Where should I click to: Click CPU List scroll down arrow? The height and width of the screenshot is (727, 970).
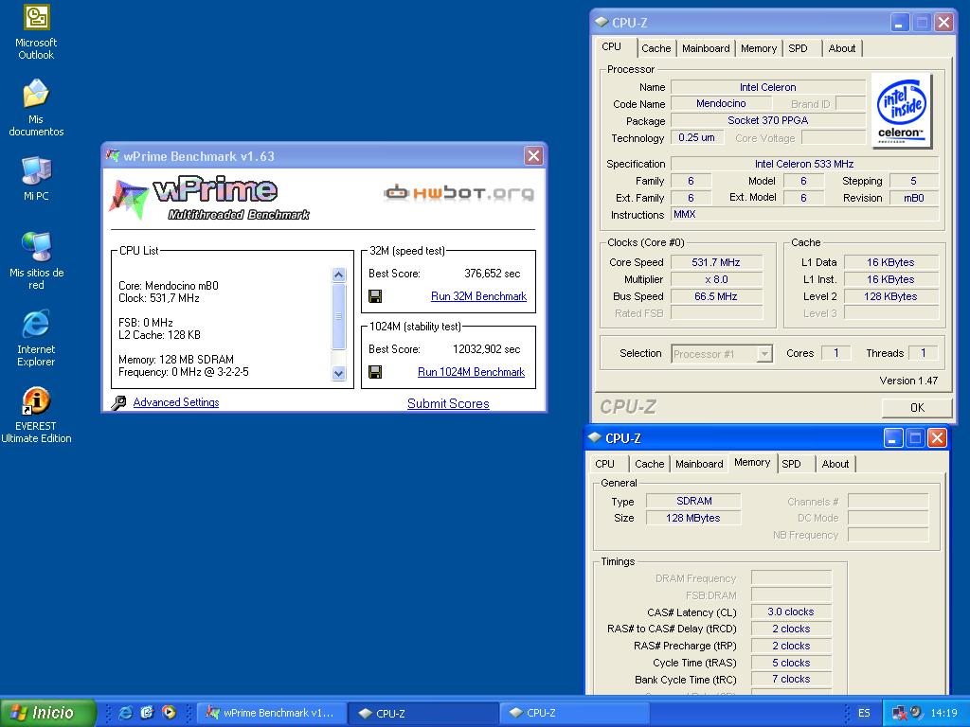point(338,373)
